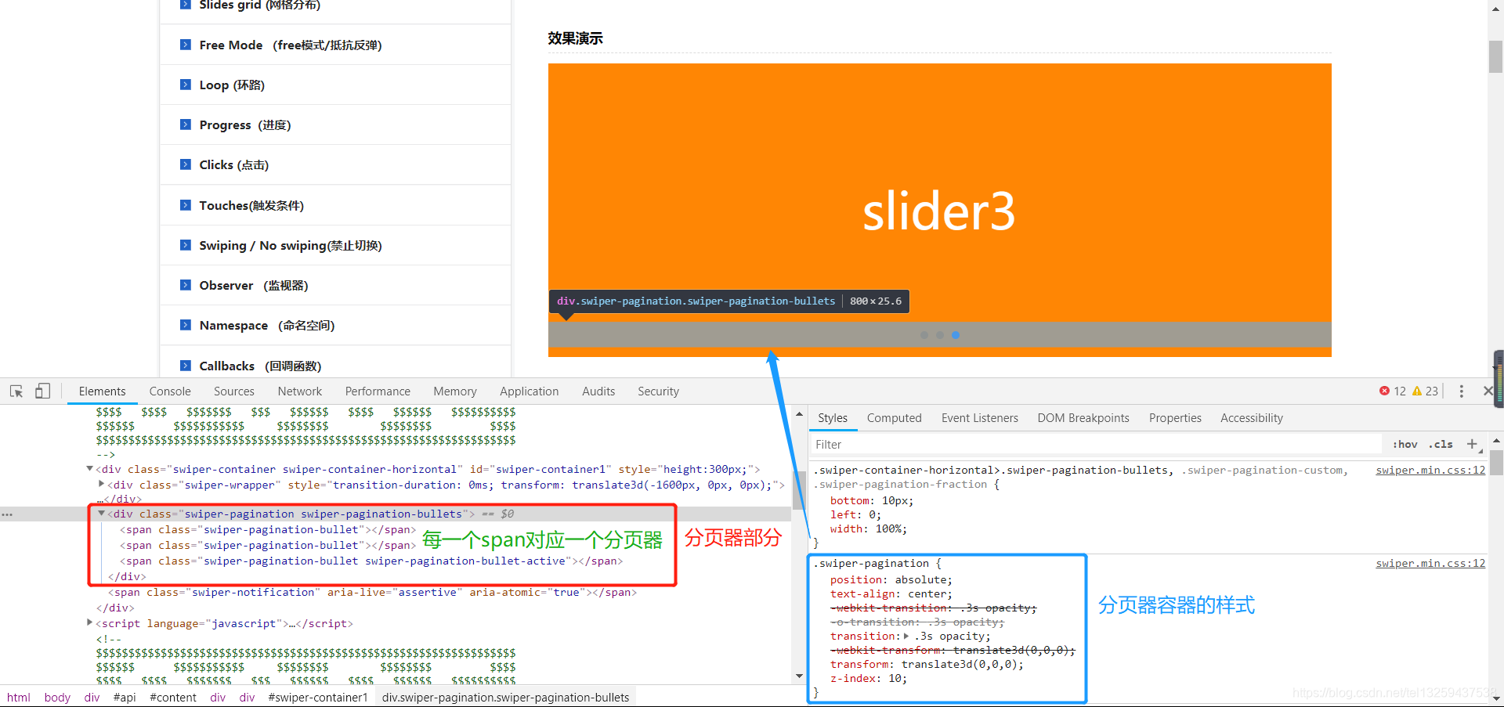The width and height of the screenshot is (1504, 707).
Task: Open swiper.min.css:12 source link for bullets rule
Action: click(x=1430, y=470)
